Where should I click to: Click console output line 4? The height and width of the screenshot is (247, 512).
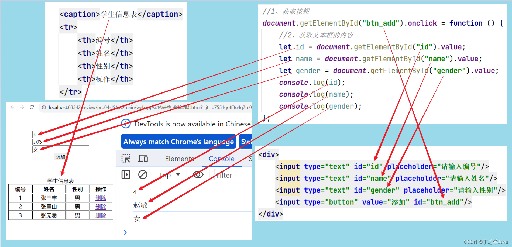coord(135,192)
